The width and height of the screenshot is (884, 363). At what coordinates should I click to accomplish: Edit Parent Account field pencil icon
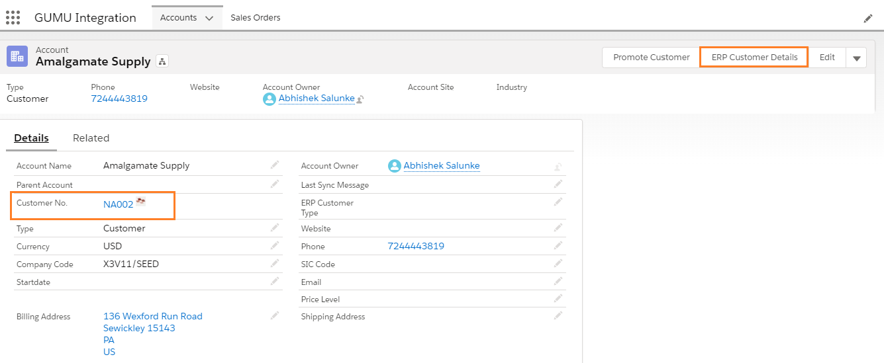pos(274,184)
